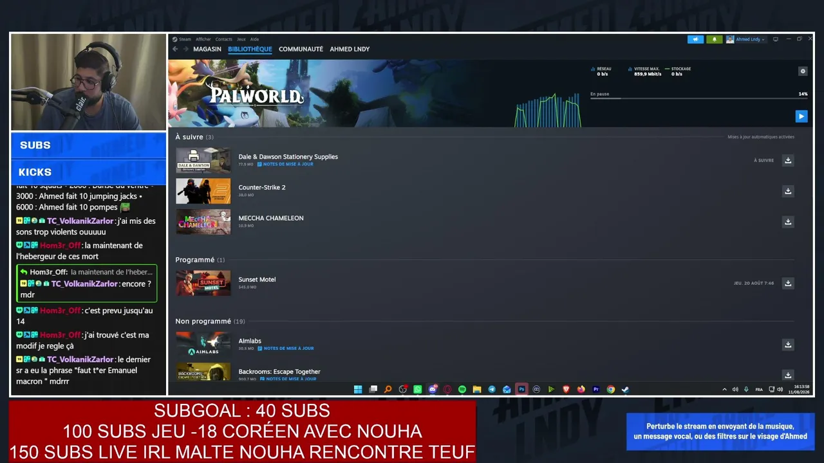Open Firefox from the taskbar

pyautogui.click(x=581, y=389)
